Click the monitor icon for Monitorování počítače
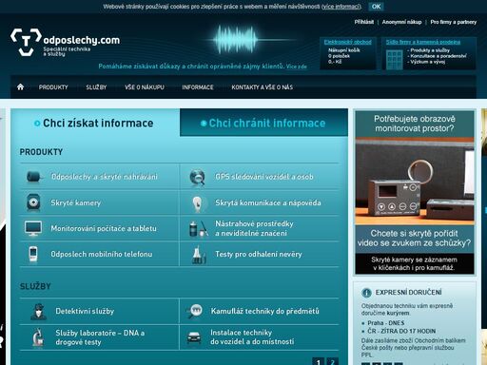Screen dimensions: 487x365 click(33, 228)
